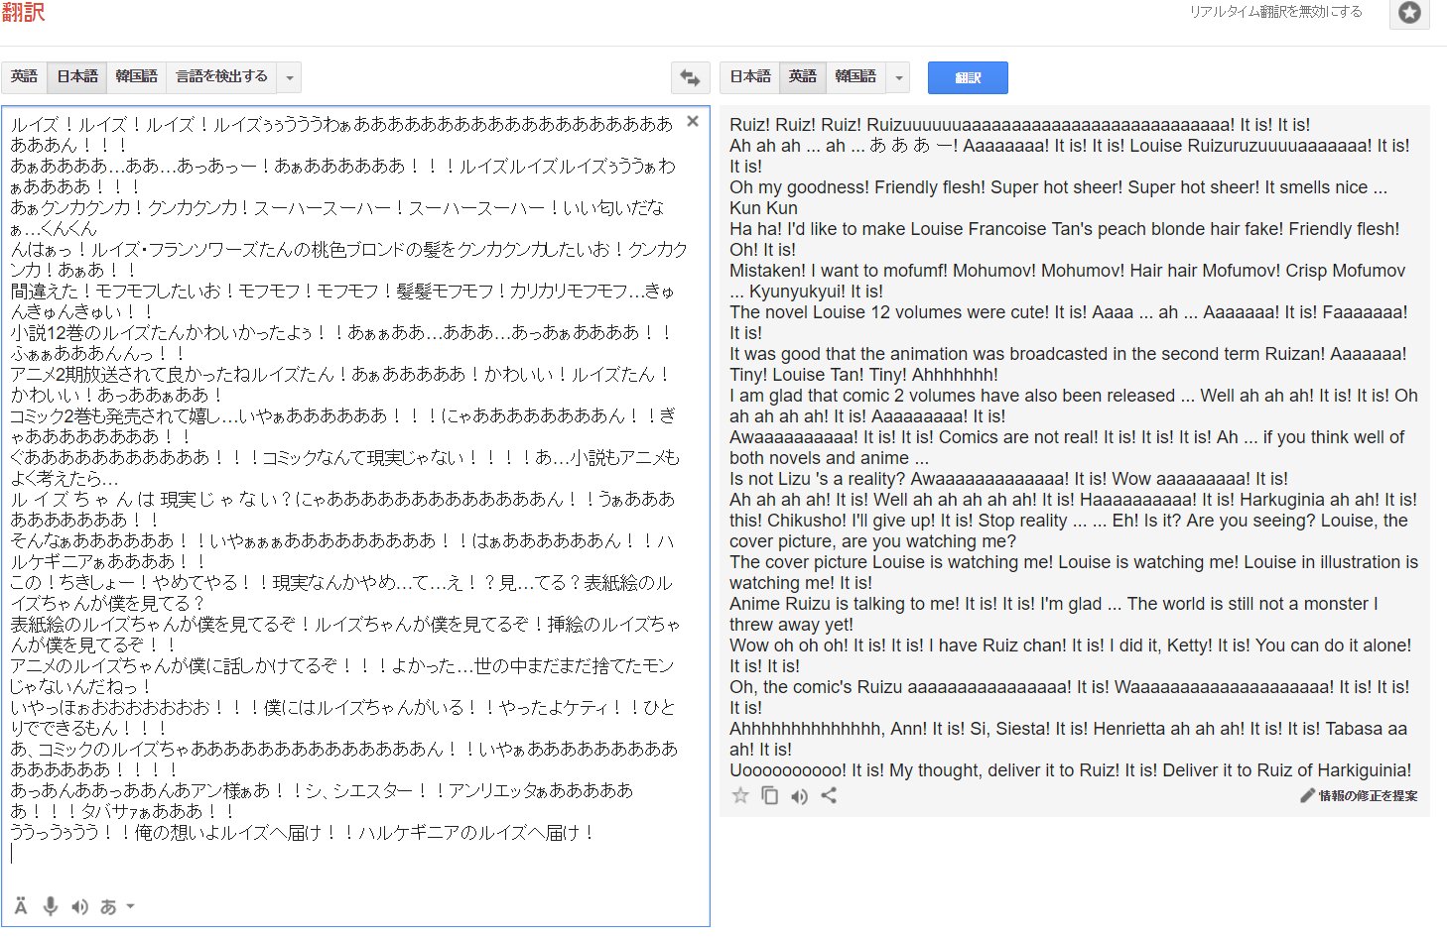
Task: Listen to the translated text
Action: point(799,795)
